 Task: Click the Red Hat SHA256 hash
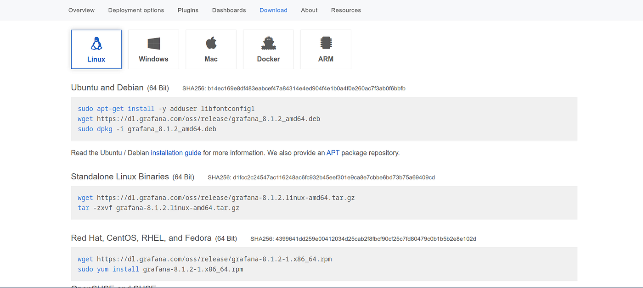(x=376, y=238)
